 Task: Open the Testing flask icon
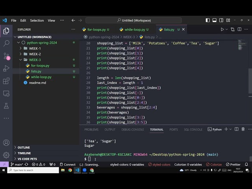[x=6, y=106]
